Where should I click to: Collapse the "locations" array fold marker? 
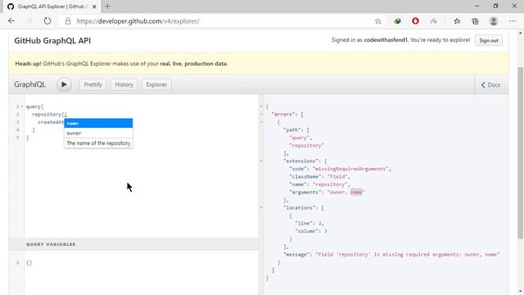(x=261, y=207)
